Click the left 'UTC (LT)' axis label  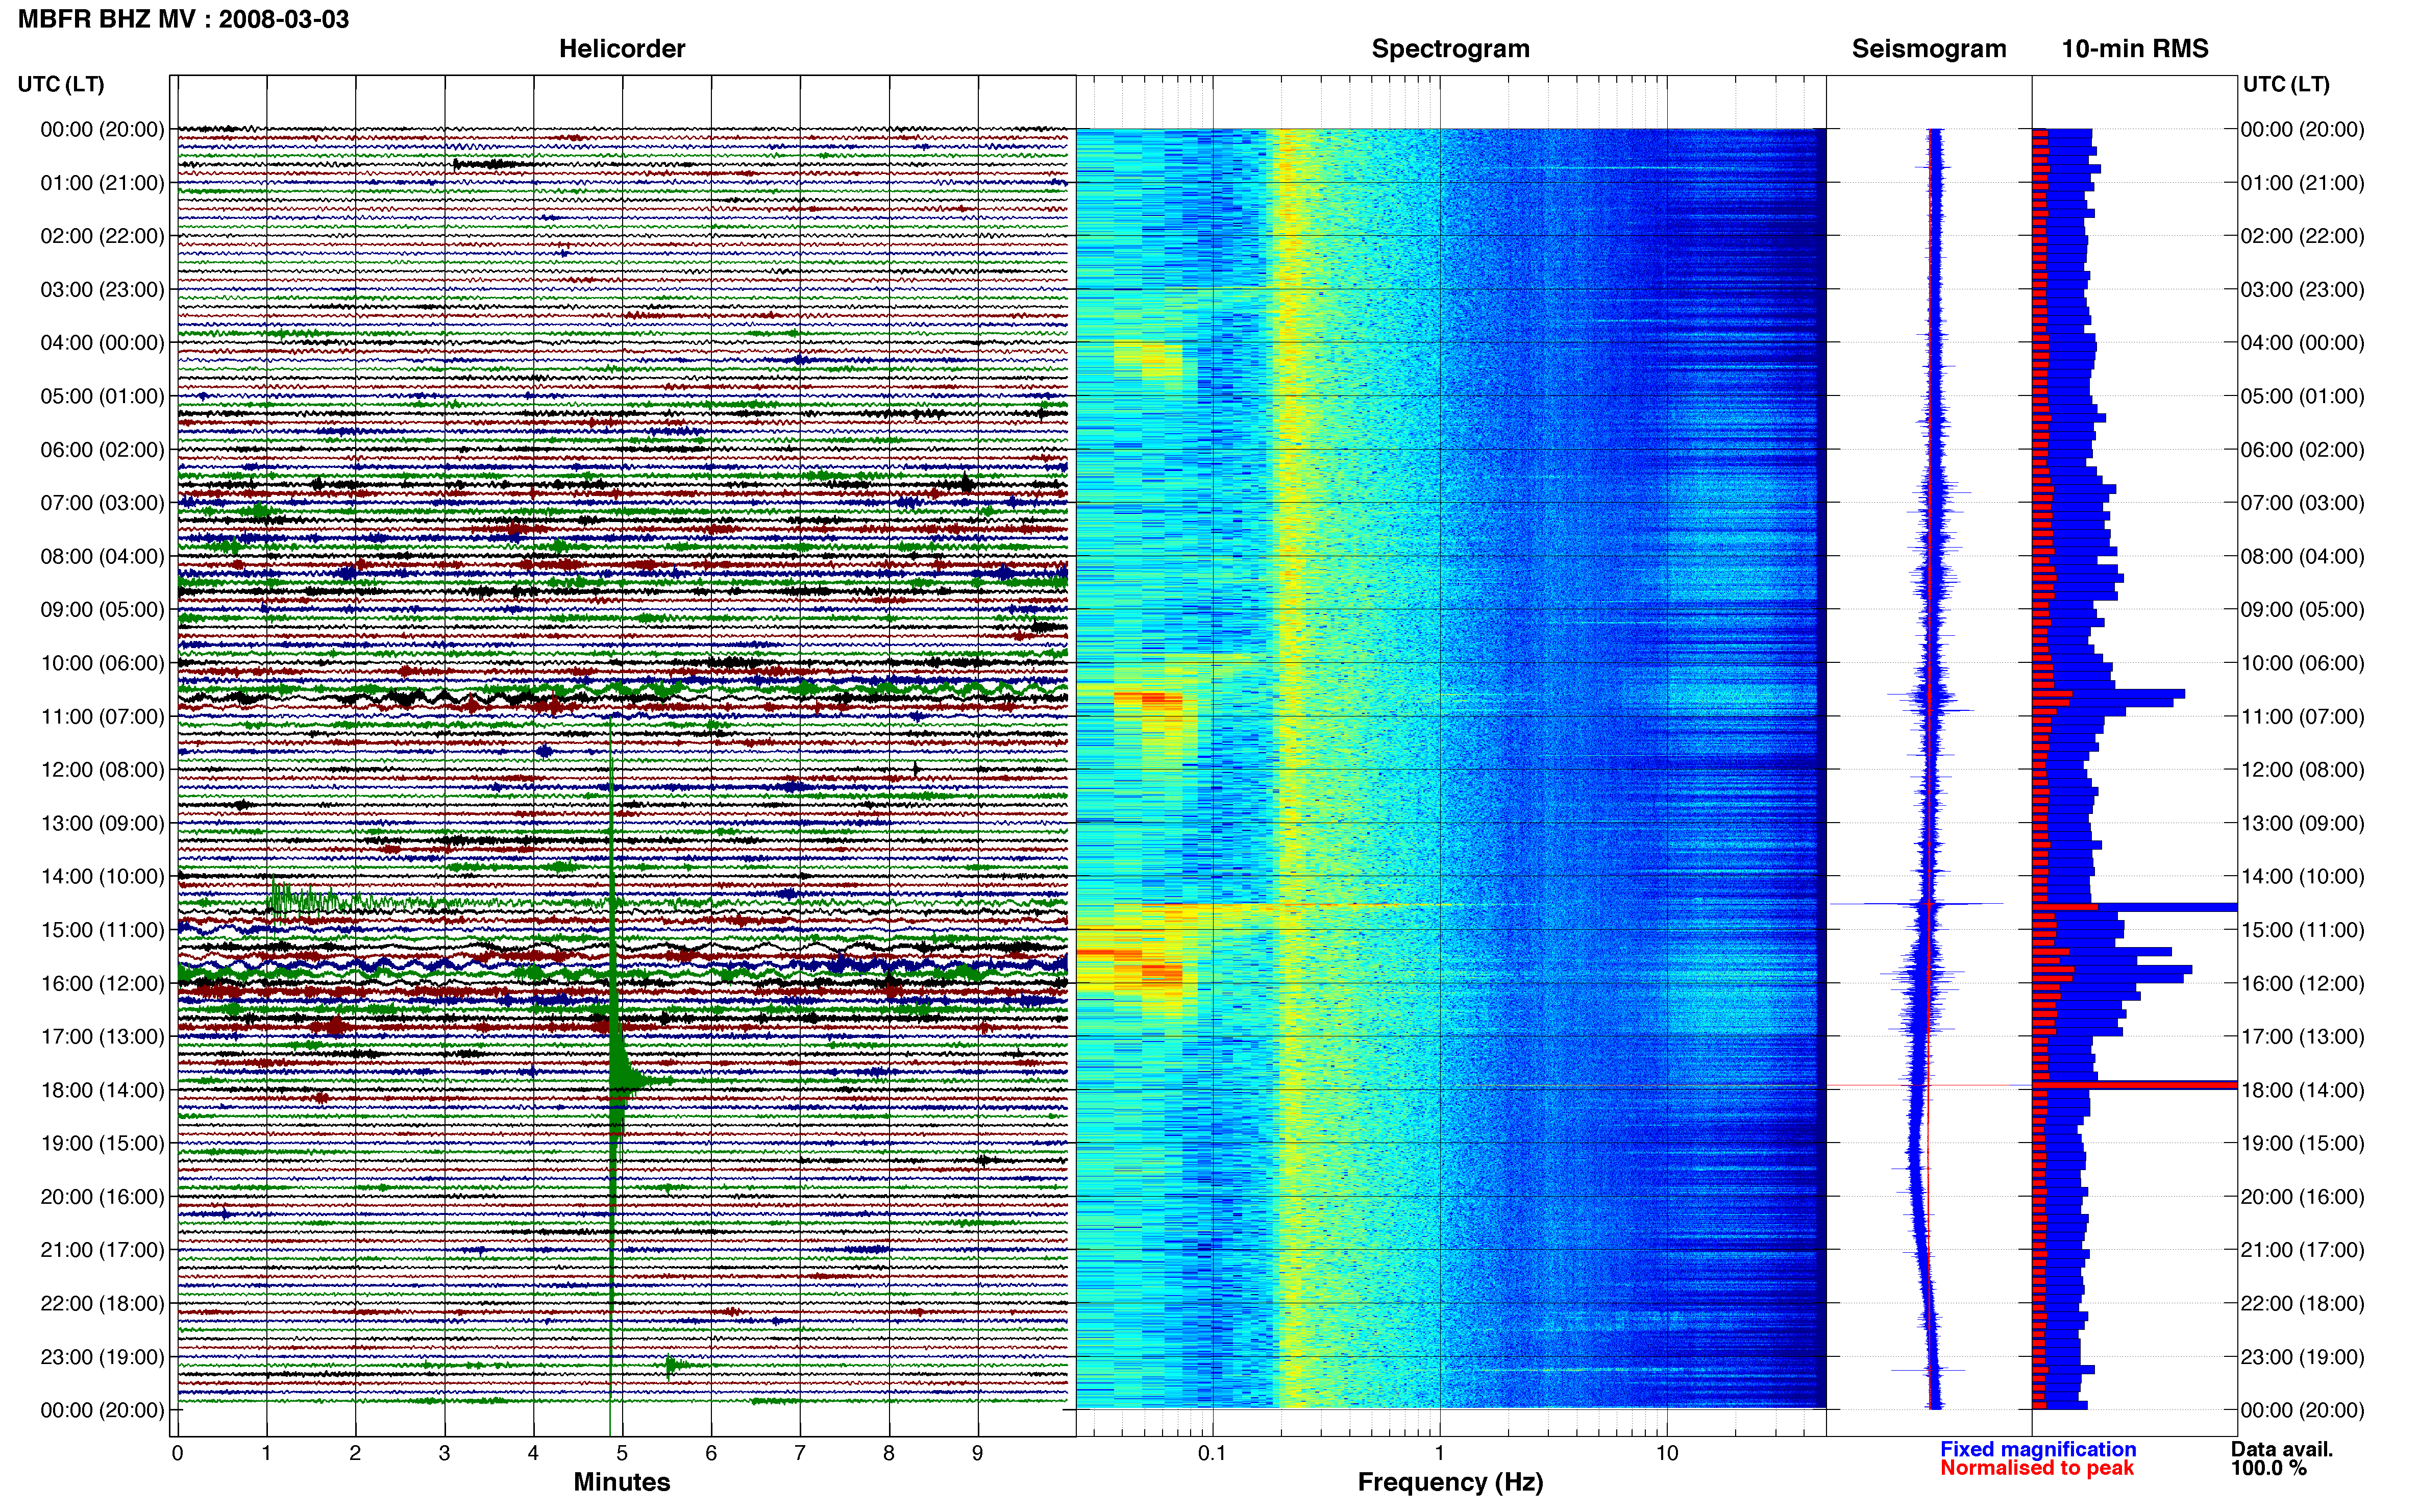coord(61,84)
